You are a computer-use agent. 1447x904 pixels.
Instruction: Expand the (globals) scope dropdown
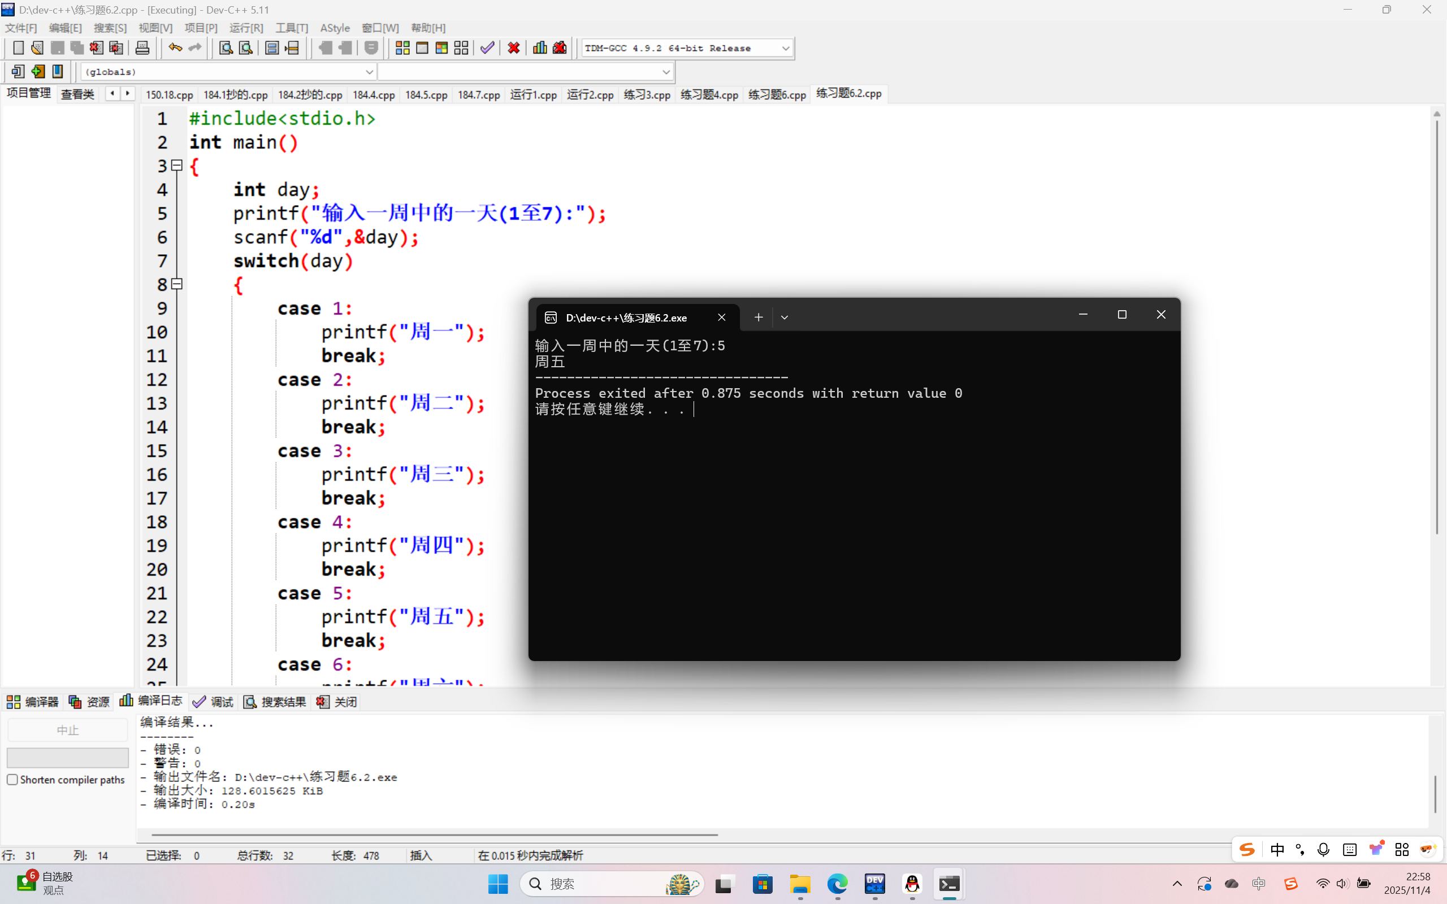point(369,72)
